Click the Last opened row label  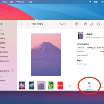tap(82, 55)
